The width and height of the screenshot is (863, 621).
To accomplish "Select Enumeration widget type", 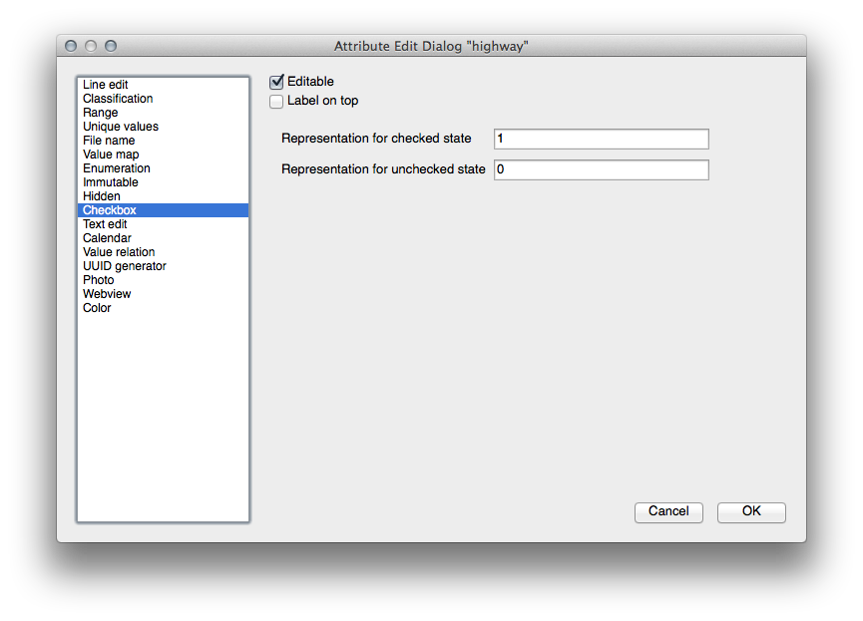I will [x=117, y=168].
